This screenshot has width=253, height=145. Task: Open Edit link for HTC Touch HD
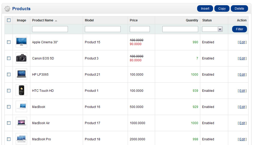click(x=242, y=91)
